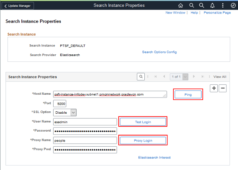The image size is (238, 170).
Task: Open the NavBar compass icon
Action: tap(233, 6)
